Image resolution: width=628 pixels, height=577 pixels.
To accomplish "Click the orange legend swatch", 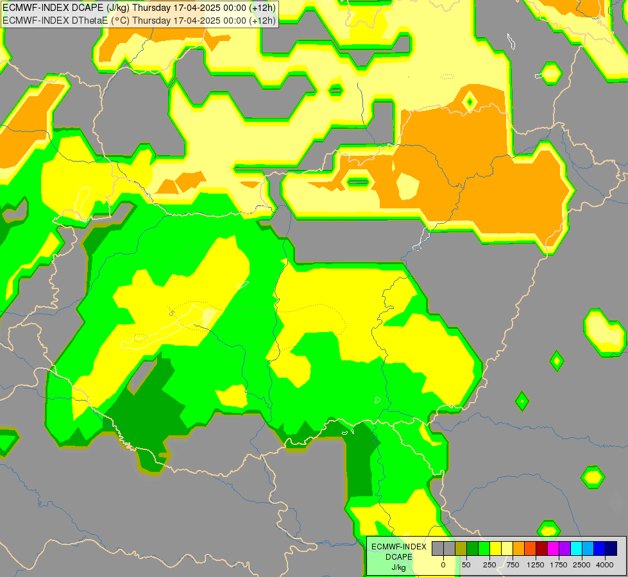I will click(x=519, y=548).
